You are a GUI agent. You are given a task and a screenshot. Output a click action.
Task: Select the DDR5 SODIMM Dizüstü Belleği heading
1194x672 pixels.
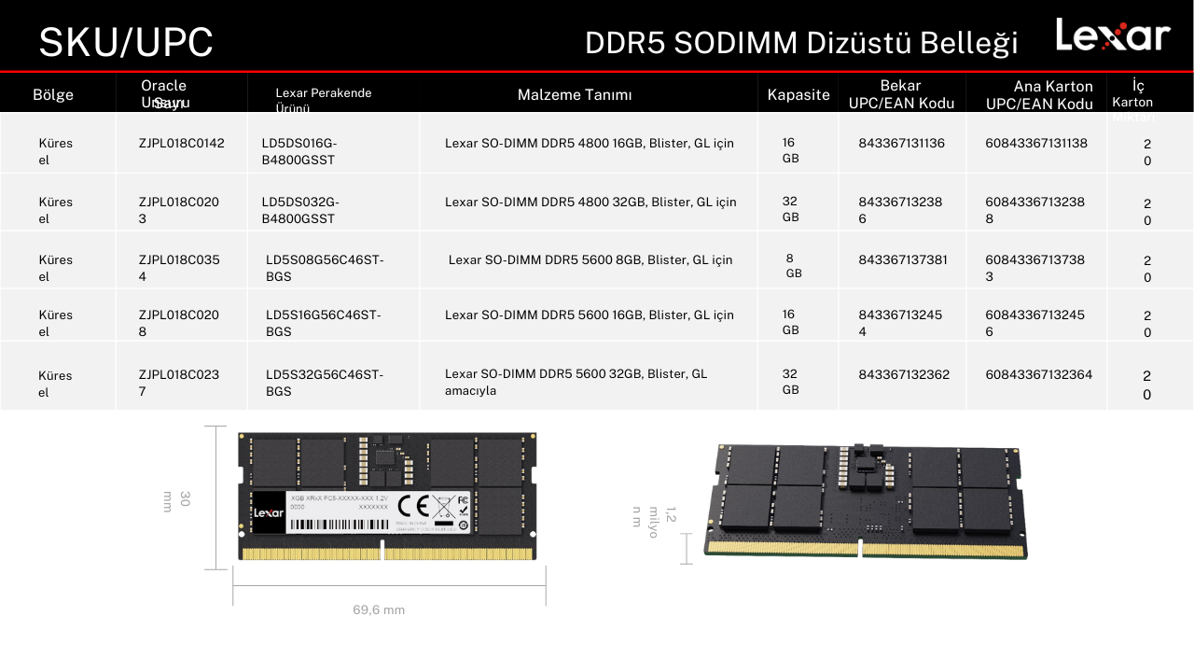(x=801, y=43)
